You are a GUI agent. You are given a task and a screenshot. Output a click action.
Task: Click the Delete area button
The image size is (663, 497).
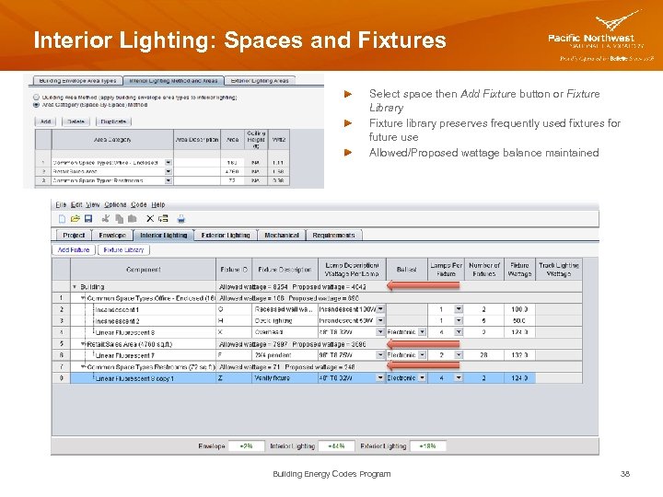tap(76, 121)
